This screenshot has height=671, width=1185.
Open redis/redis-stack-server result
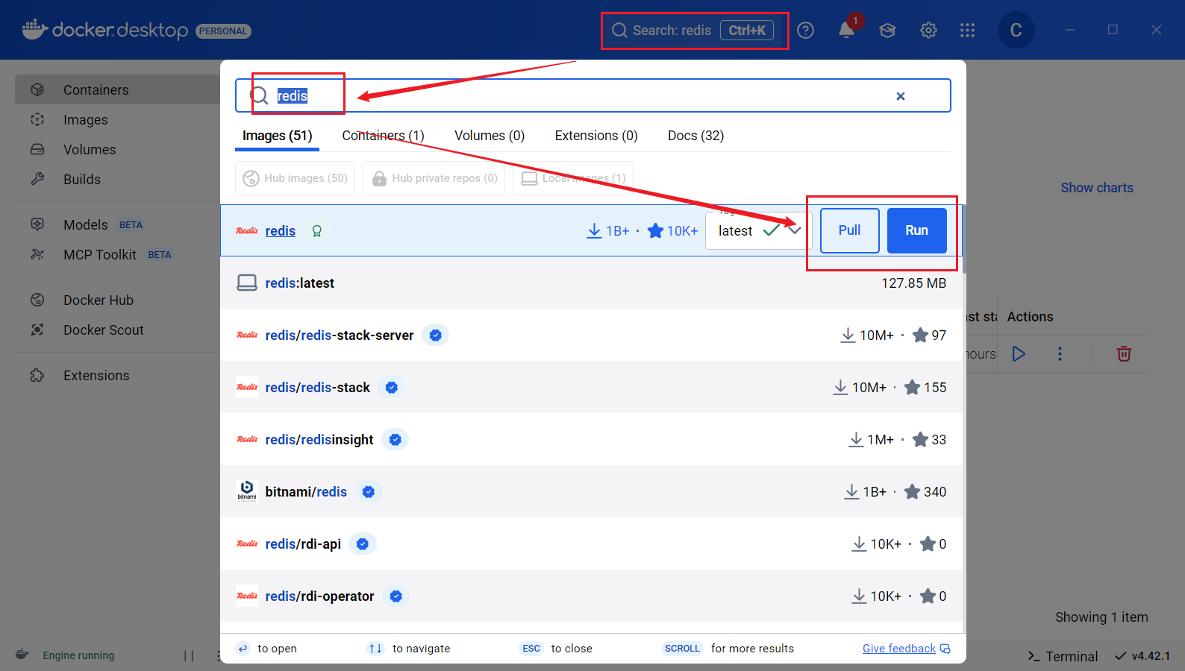(x=591, y=335)
